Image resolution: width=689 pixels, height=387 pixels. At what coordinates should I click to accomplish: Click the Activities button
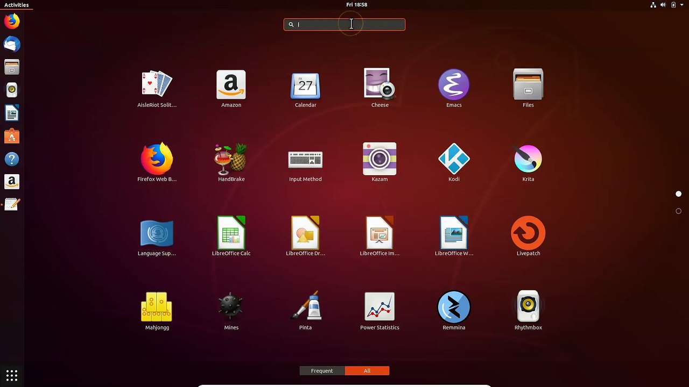16,5
